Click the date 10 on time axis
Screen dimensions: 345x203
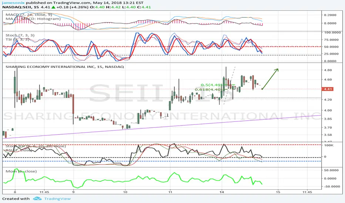(125, 192)
